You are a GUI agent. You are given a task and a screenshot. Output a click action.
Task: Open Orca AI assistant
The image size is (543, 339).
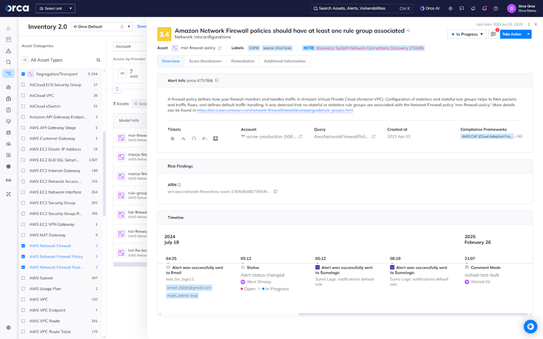430,9
